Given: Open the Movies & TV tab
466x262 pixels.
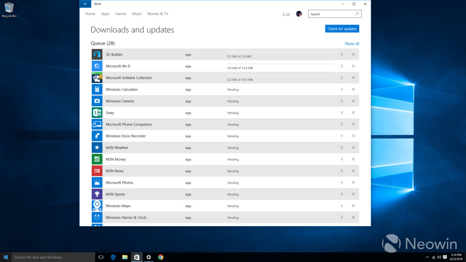Looking at the screenshot, I should pos(158,14).
